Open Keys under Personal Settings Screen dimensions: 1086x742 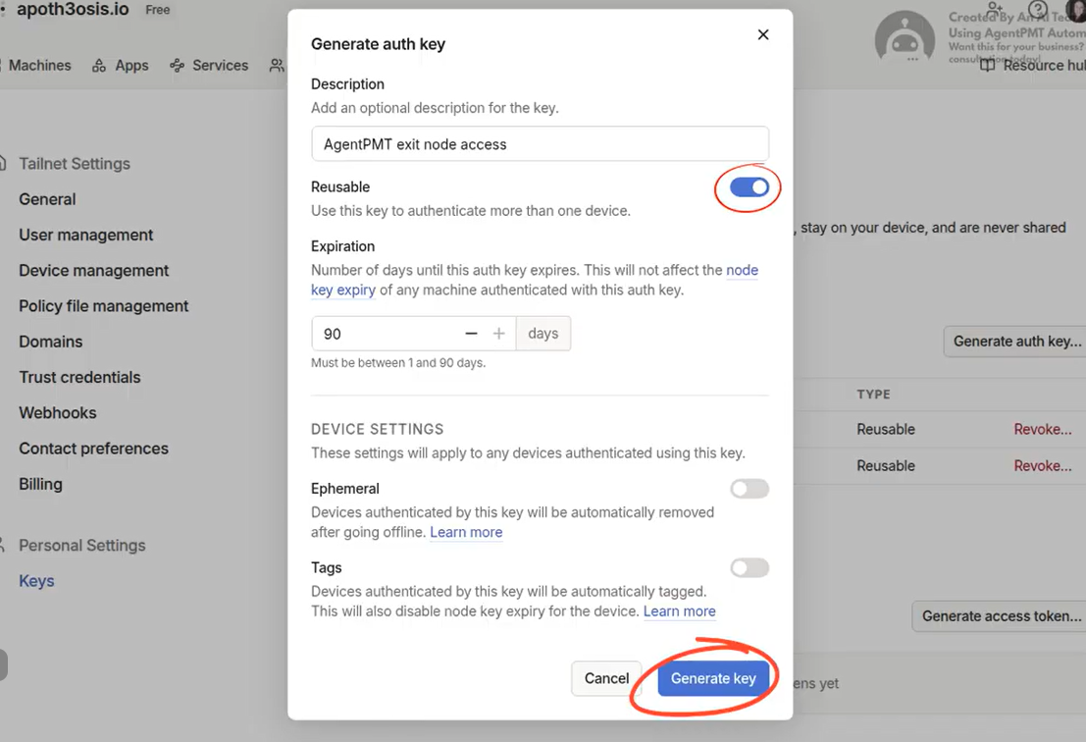(36, 581)
